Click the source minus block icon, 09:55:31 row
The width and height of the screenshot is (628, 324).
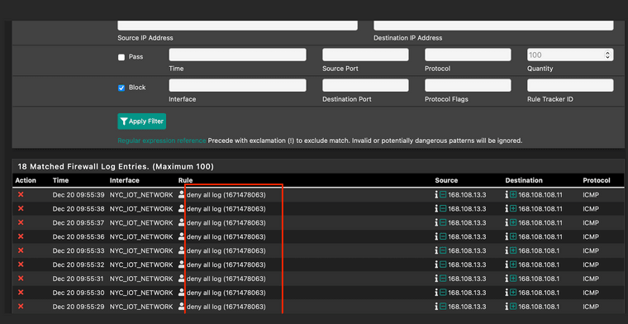click(x=443, y=279)
